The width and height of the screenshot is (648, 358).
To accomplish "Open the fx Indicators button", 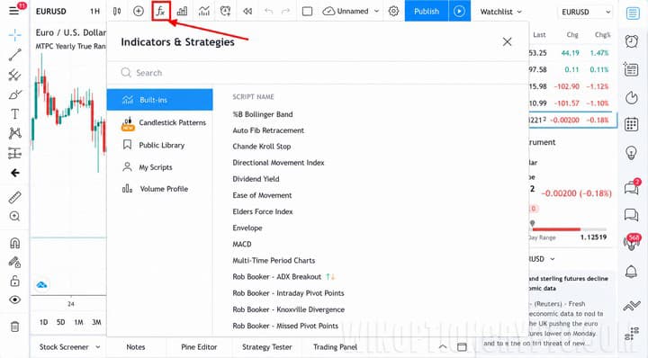I will (161, 11).
